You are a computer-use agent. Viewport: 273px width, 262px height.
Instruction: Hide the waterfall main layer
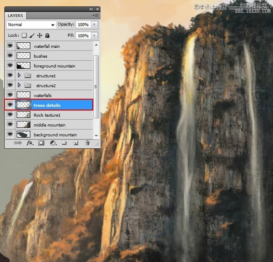click(x=10, y=46)
